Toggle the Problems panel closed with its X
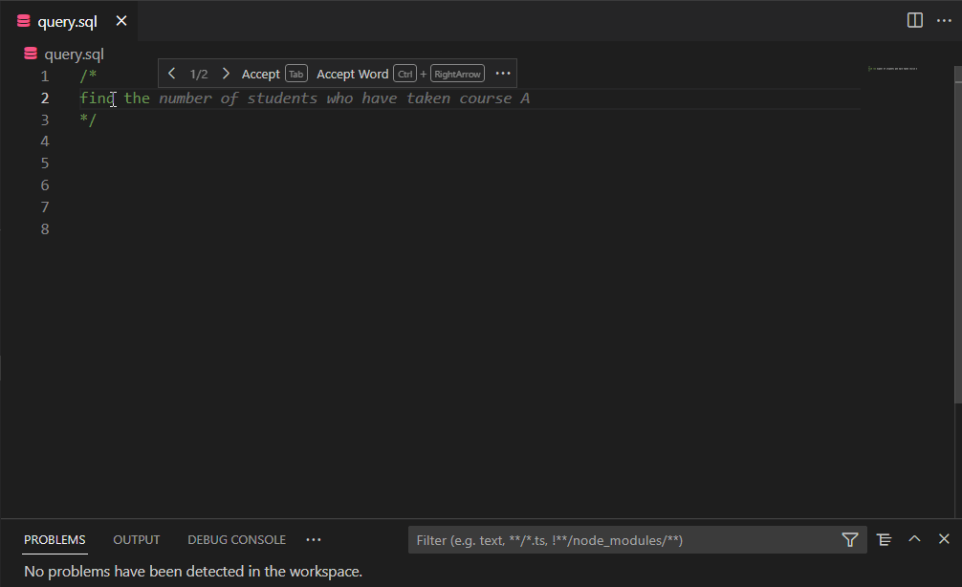This screenshot has width=962, height=587. [945, 538]
